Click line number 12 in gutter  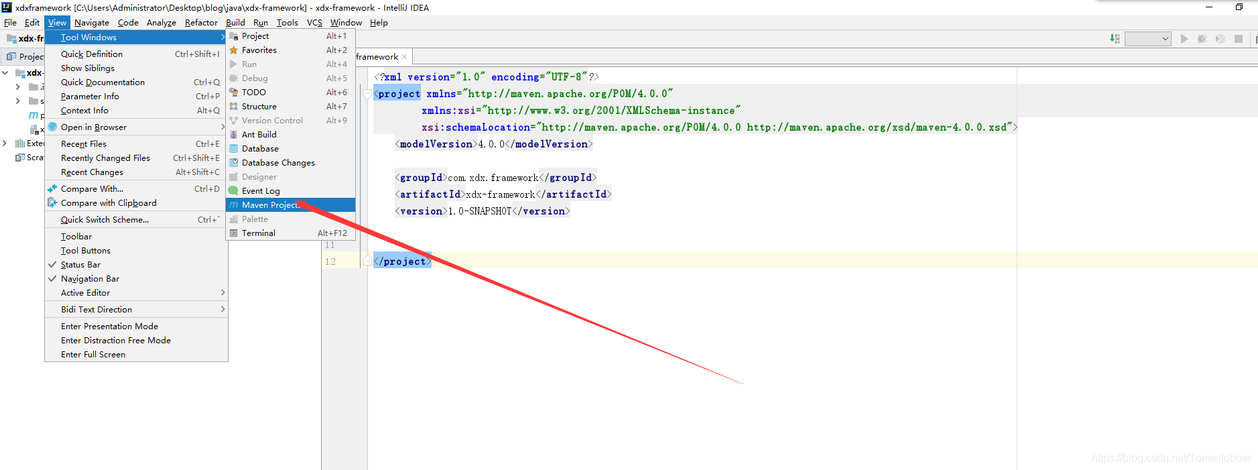tap(330, 261)
